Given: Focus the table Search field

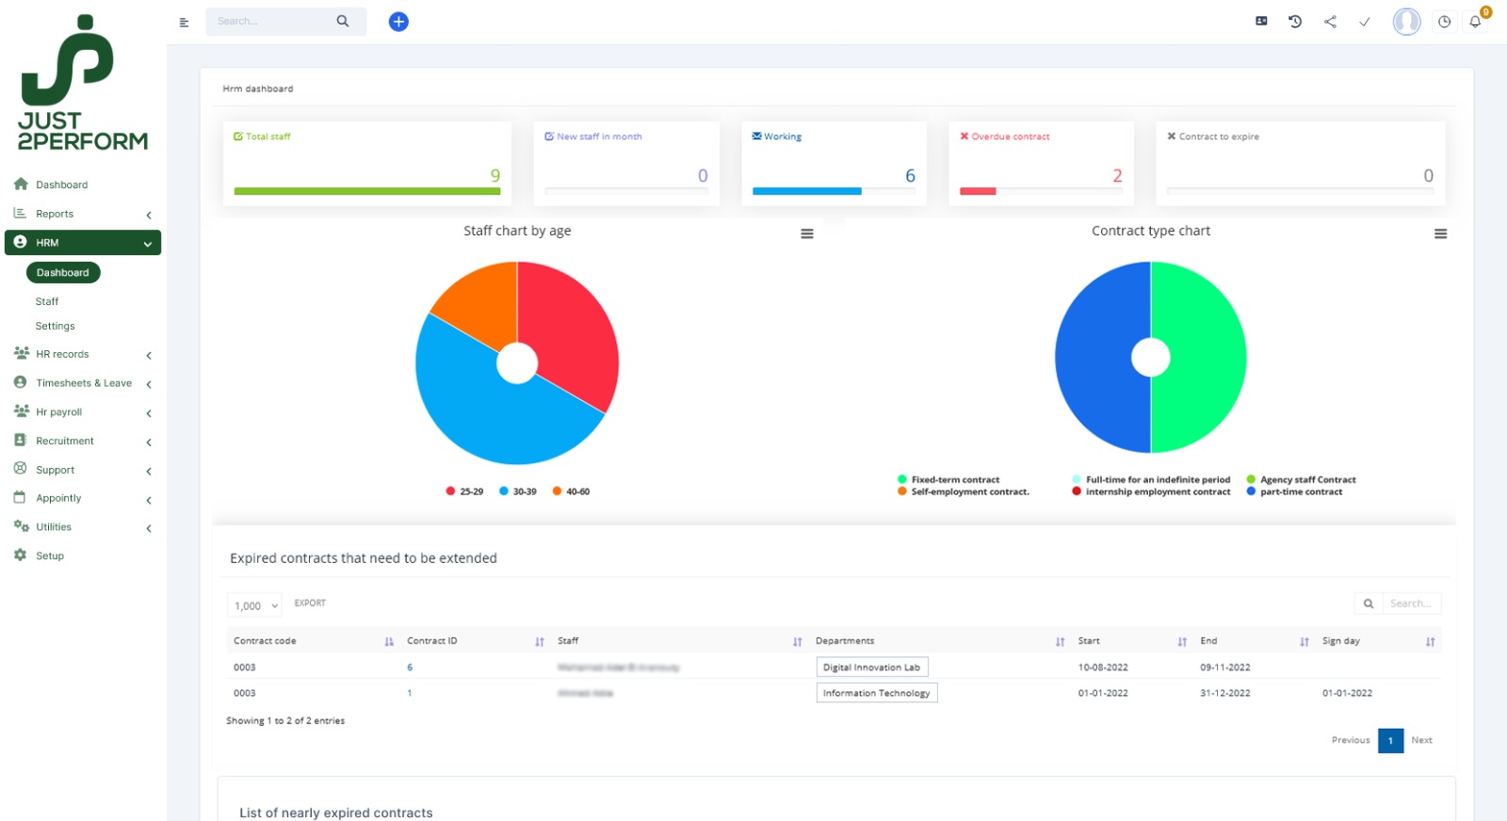Looking at the screenshot, I should (x=1411, y=604).
